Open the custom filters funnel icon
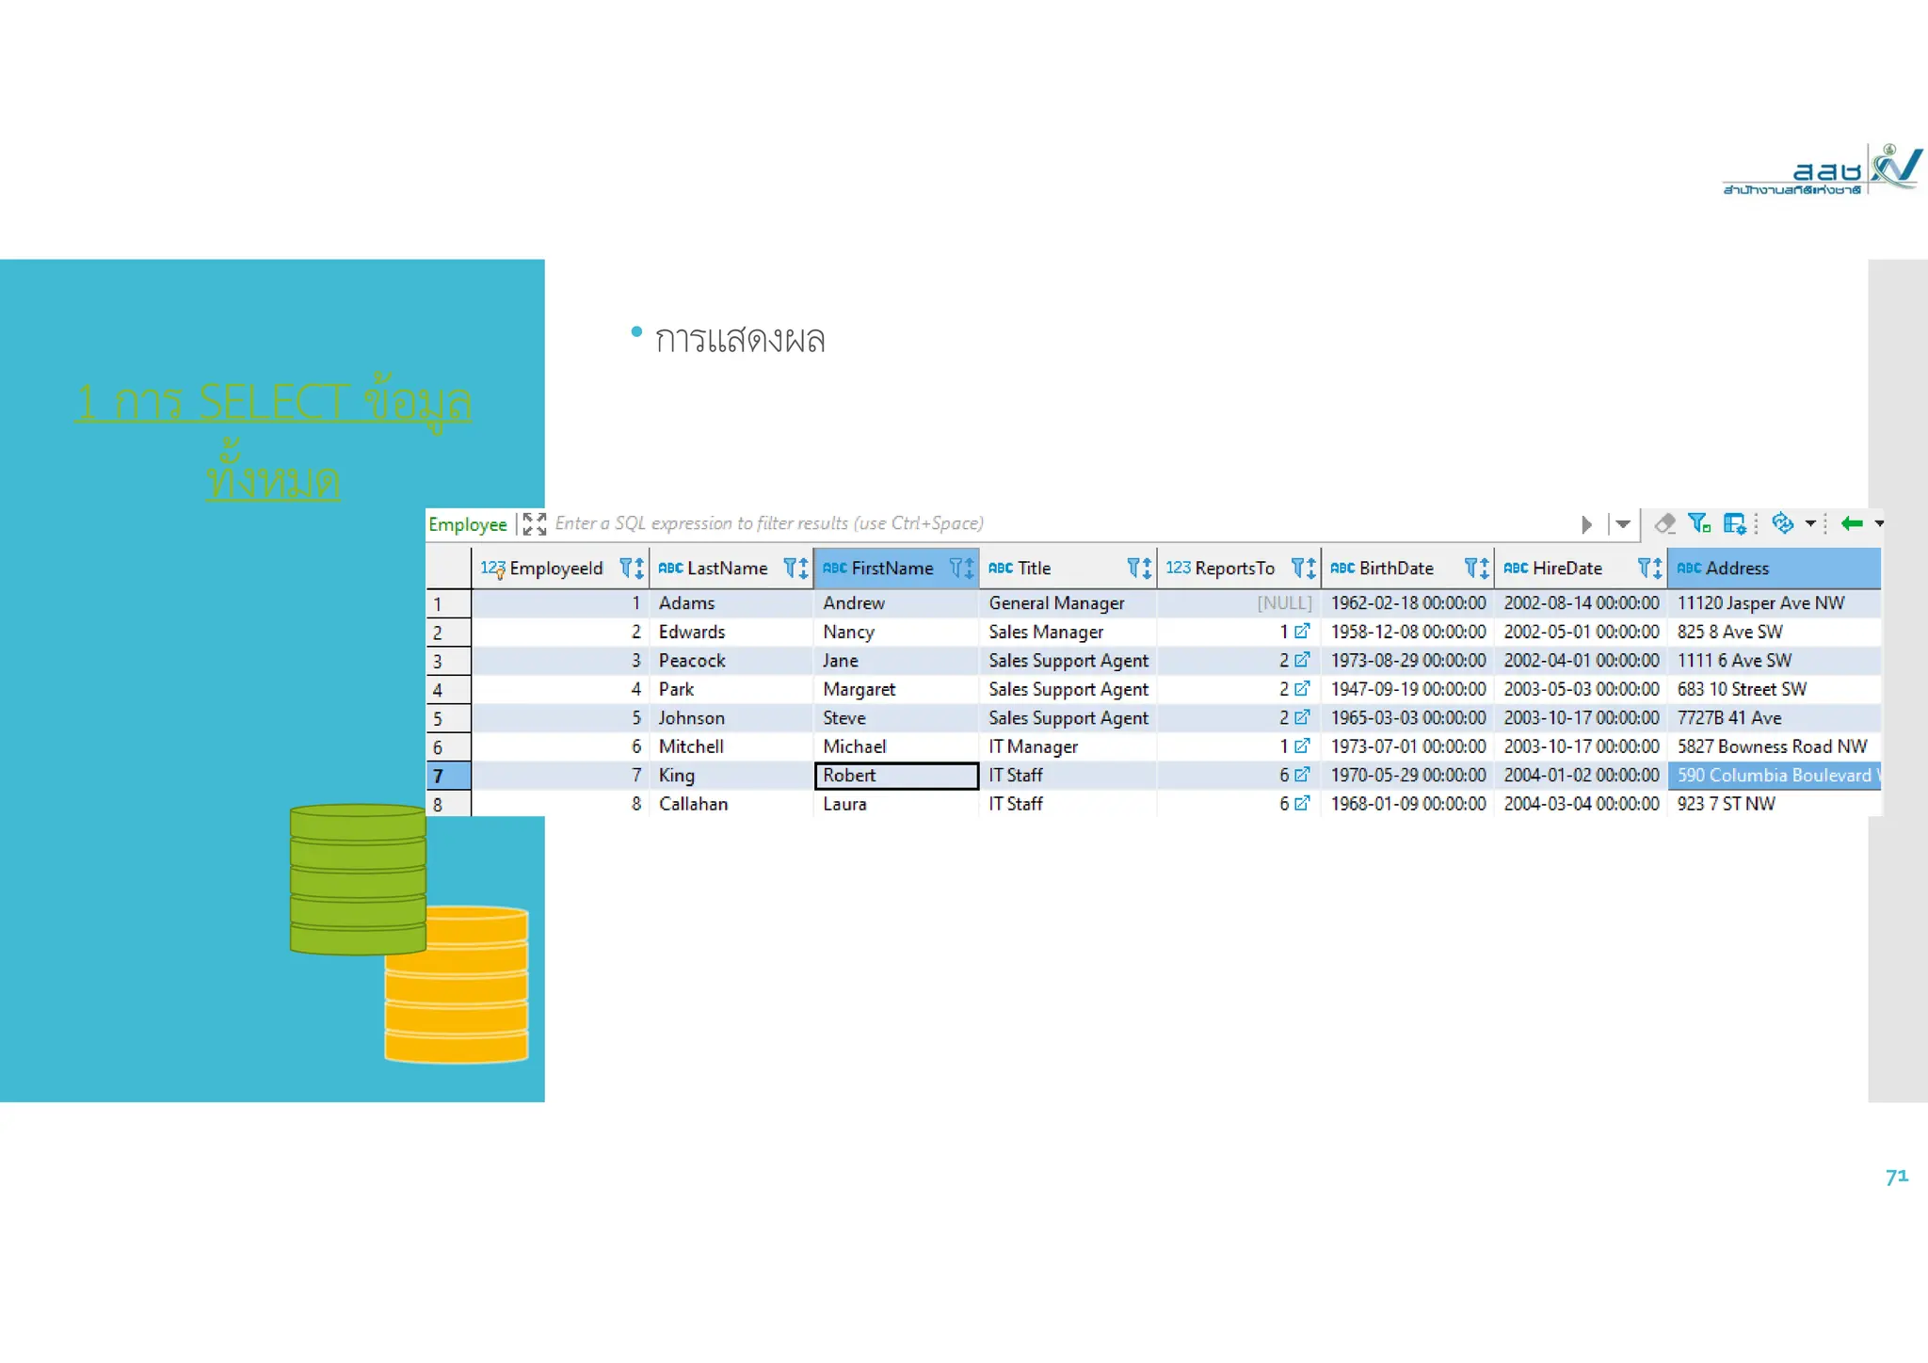This screenshot has width=1928, height=1363. click(x=1699, y=523)
